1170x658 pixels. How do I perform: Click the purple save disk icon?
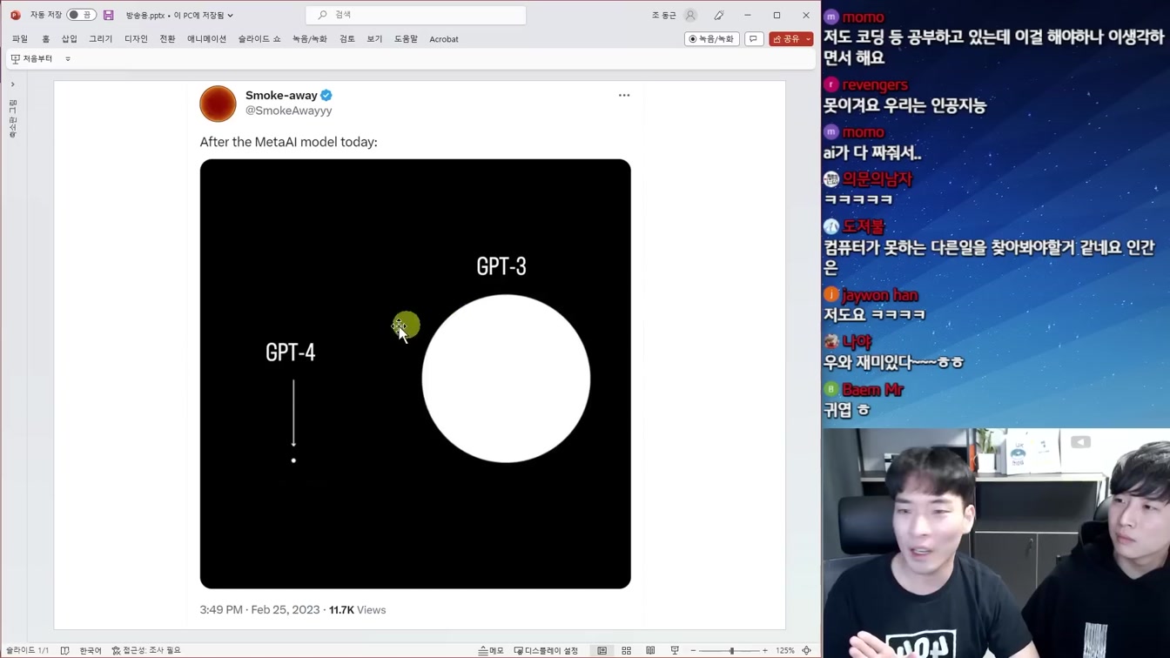point(108,15)
